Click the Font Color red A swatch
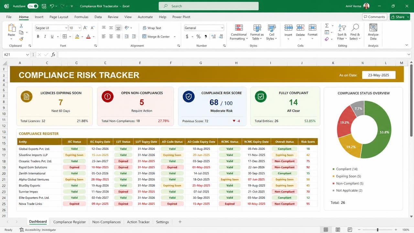This screenshot has height=233, width=414. pos(88,37)
